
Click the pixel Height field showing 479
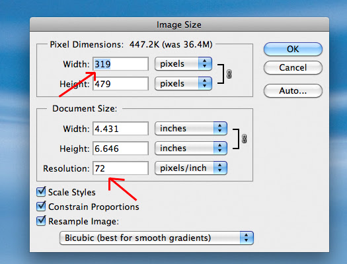tap(120, 84)
